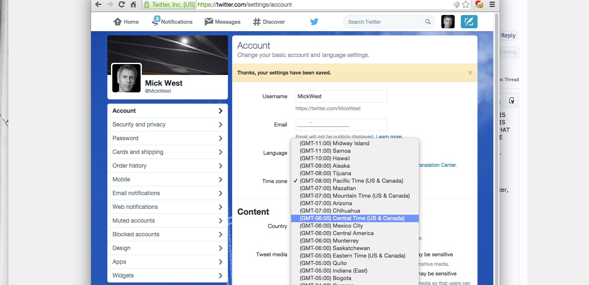Screen dimensions: 589x285
Task: Click the Username input field
Action: [x=341, y=96]
